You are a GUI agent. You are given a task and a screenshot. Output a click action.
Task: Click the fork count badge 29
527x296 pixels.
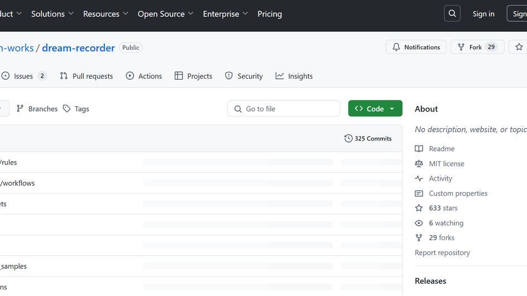491,47
